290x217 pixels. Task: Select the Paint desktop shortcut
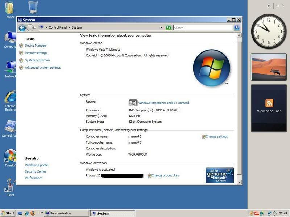click(11, 186)
